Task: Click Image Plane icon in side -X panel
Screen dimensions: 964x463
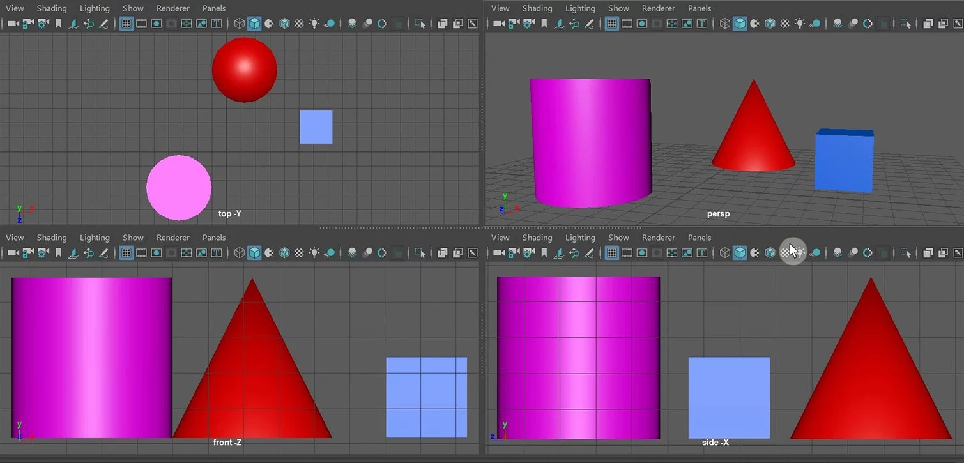Action: [559, 253]
